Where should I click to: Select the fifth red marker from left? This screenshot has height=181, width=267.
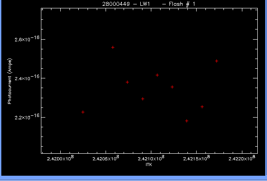coord(157,75)
